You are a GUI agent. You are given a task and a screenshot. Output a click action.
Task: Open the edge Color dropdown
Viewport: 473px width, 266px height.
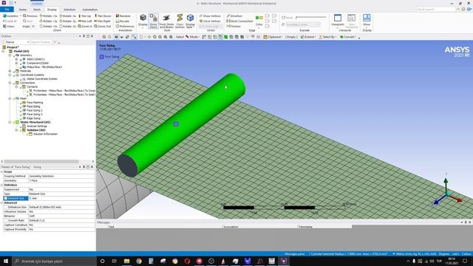point(259,21)
